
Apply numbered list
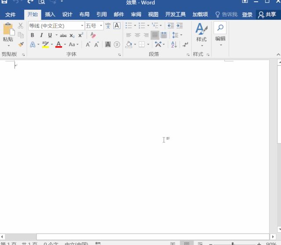142,26
